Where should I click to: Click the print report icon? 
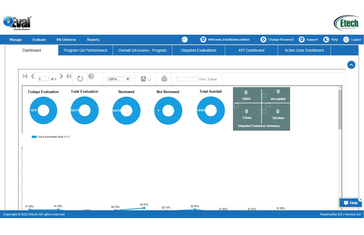pyautogui.click(x=164, y=79)
